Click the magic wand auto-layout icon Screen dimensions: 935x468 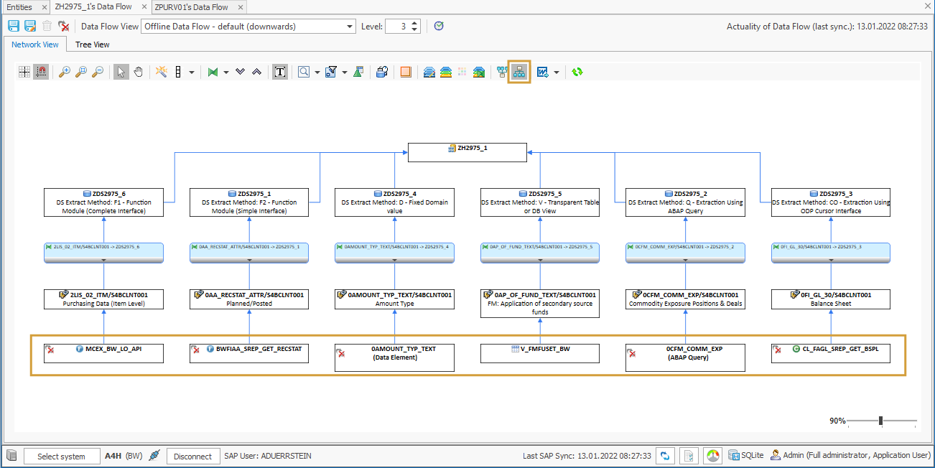[x=162, y=72]
